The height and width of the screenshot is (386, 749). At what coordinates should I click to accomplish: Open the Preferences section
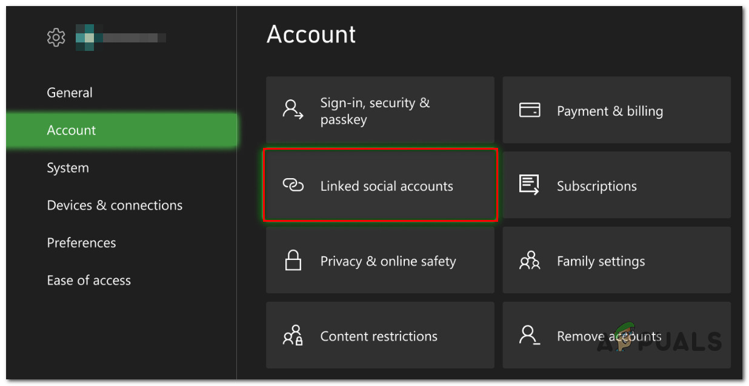tap(81, 242)
